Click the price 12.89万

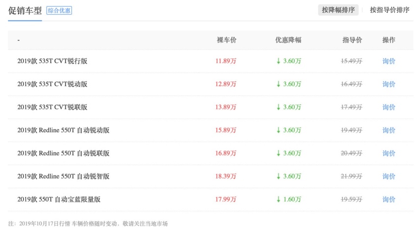click(x=226, y=84)
